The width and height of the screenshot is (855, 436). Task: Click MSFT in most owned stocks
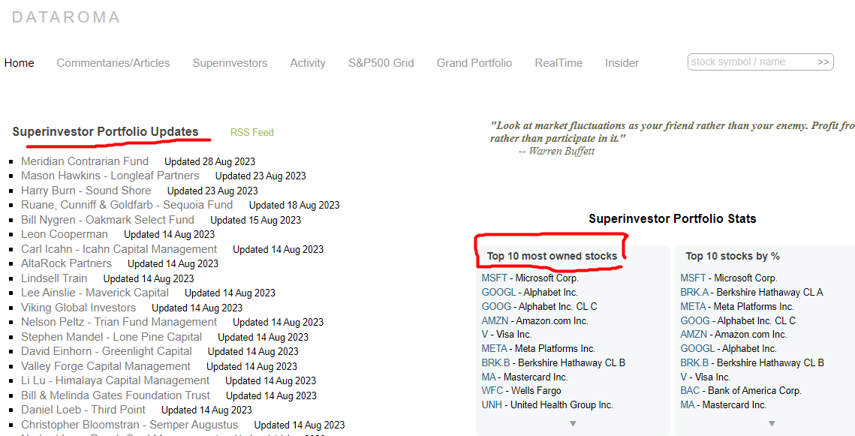(x=494, y=278)
